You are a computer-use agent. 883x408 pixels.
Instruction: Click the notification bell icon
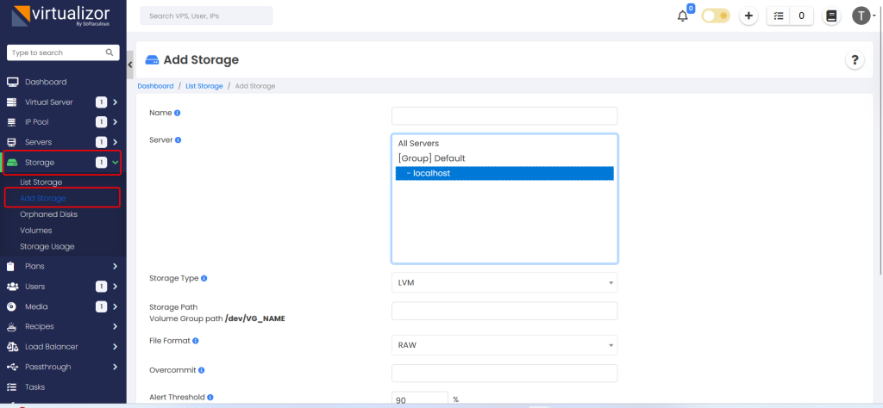(x=683, y=16)
